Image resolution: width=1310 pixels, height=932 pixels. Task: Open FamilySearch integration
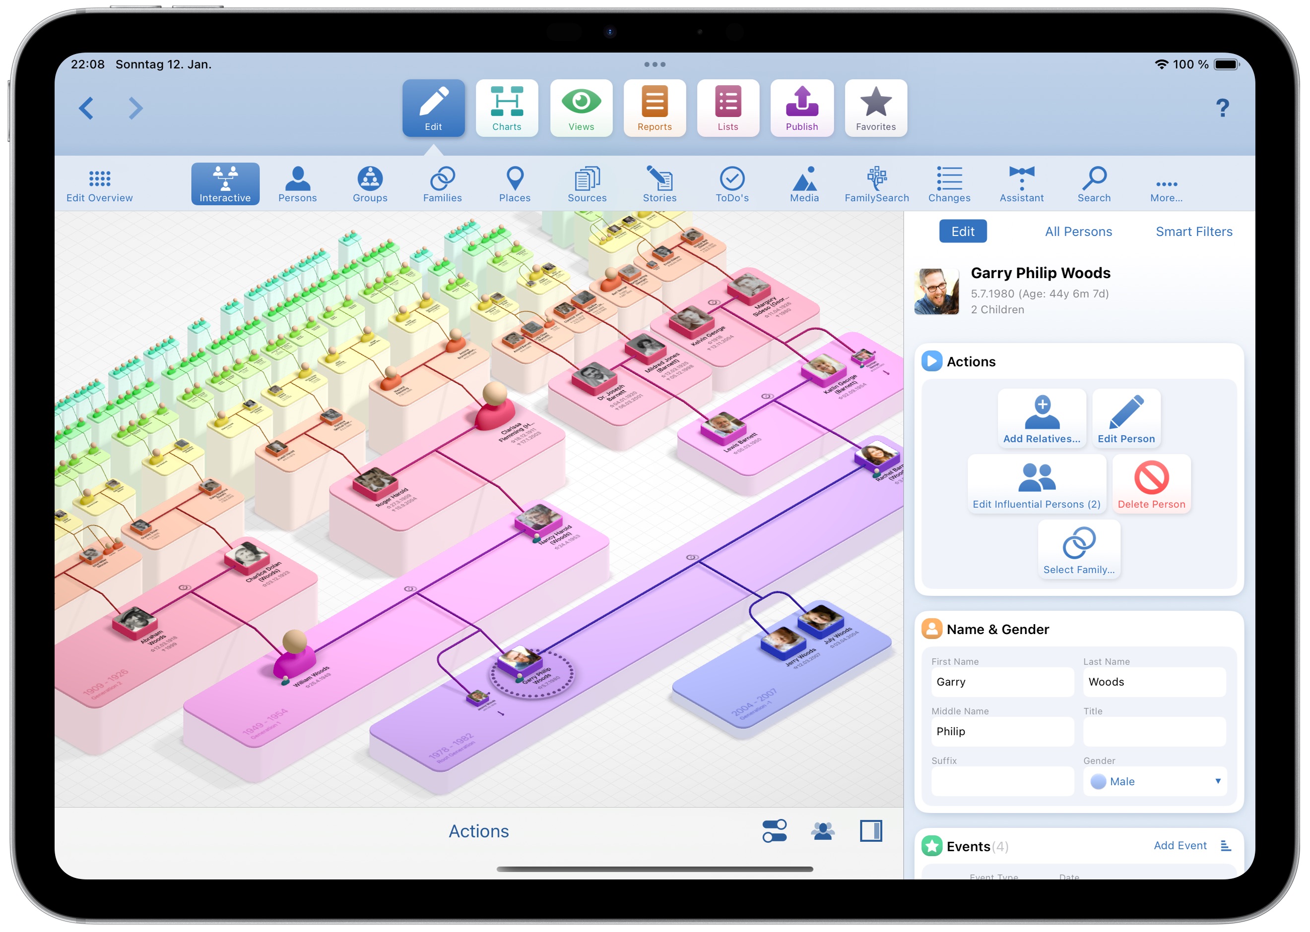[x=875, y=183]
